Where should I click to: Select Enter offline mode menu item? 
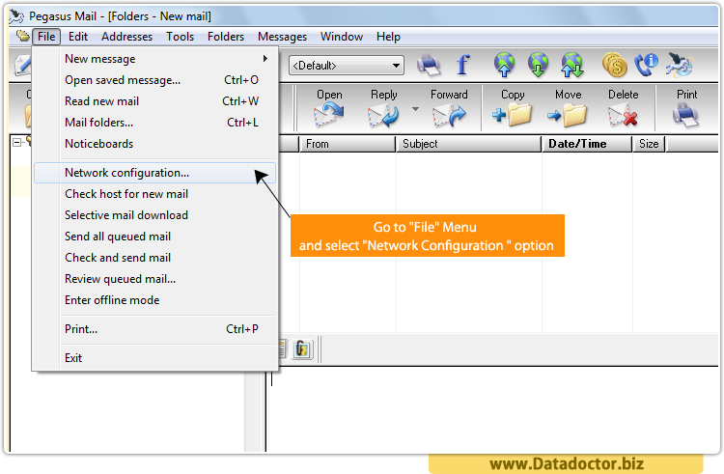point(155,300)
